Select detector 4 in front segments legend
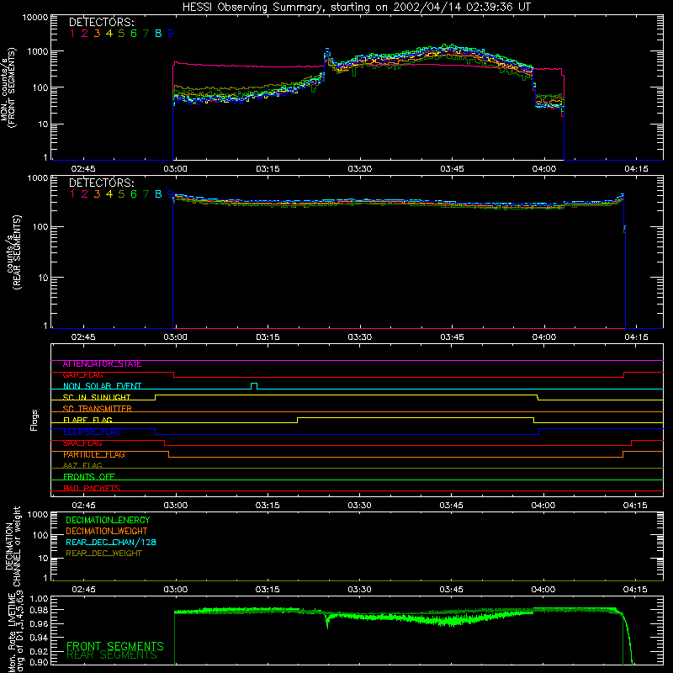 coord(109,34)
